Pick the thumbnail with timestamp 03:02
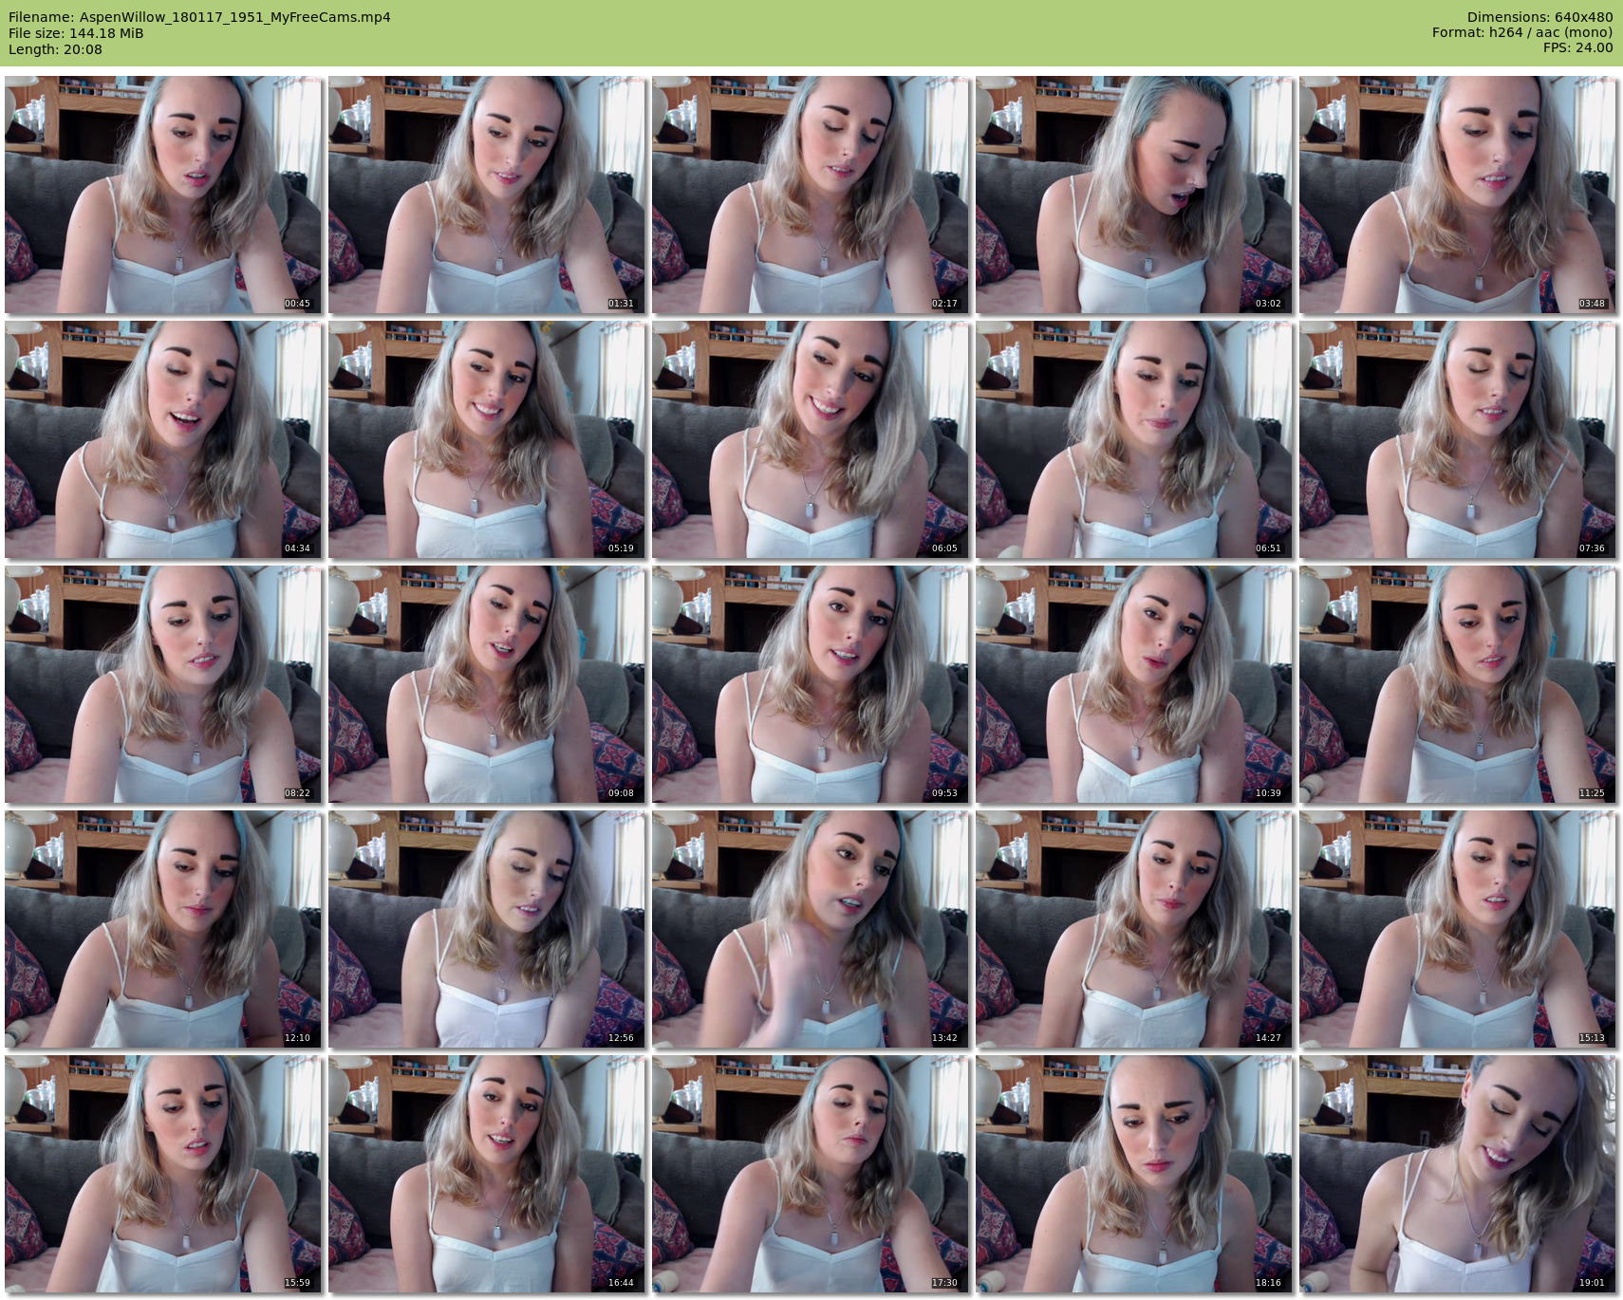Viewport: 1623px width, 1300px height. (1134, 195)
